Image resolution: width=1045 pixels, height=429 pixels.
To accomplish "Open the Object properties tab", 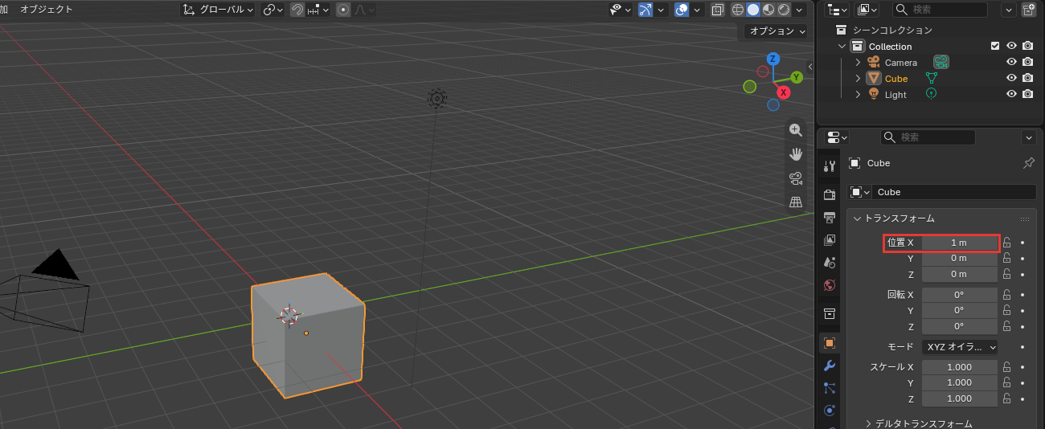I will click(x=830, y=342).
